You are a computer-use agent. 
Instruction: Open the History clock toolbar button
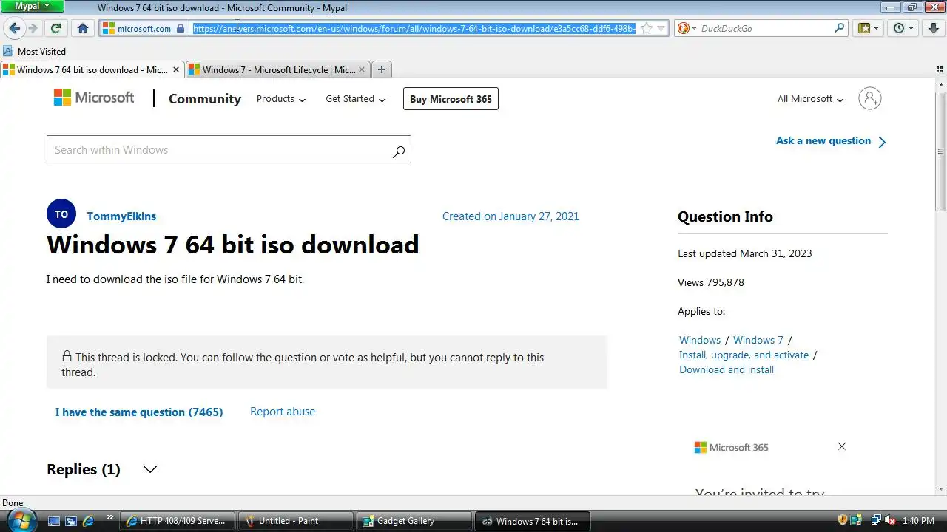[903, 28]
